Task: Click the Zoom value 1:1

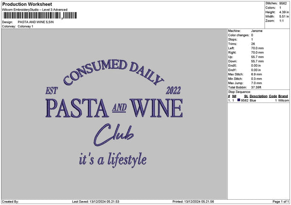Action: click(x=281, y=21)
